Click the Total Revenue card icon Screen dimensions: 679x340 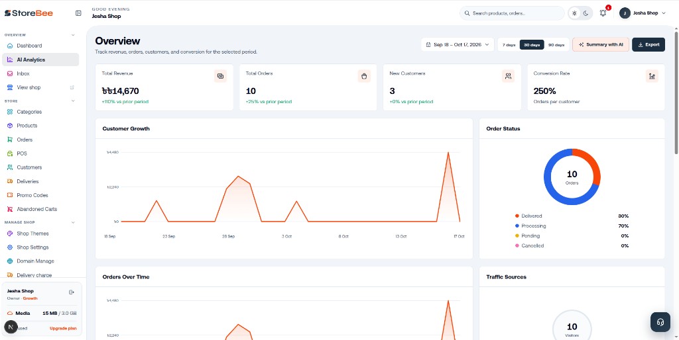click(220, 76)
